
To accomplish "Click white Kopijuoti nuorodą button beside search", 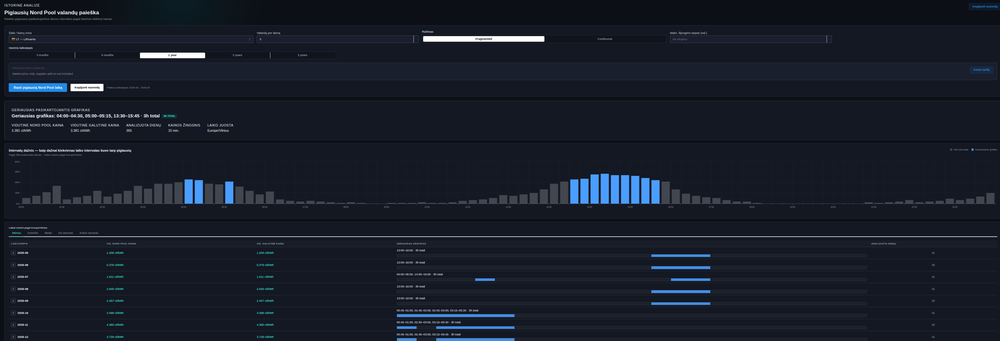I will pyautogui.click(x=87, y=88).
